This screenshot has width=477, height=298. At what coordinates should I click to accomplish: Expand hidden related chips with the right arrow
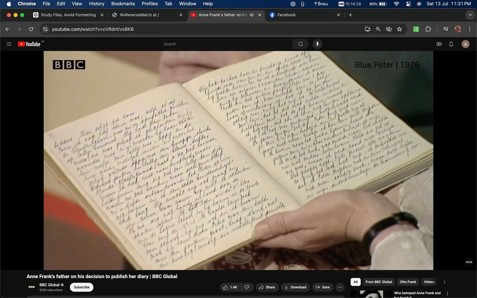pos(444,282)
